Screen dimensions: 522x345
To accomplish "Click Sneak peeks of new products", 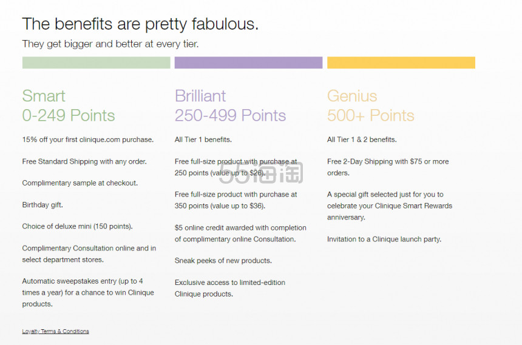I will pyautogui.click(x=223, y=261).
